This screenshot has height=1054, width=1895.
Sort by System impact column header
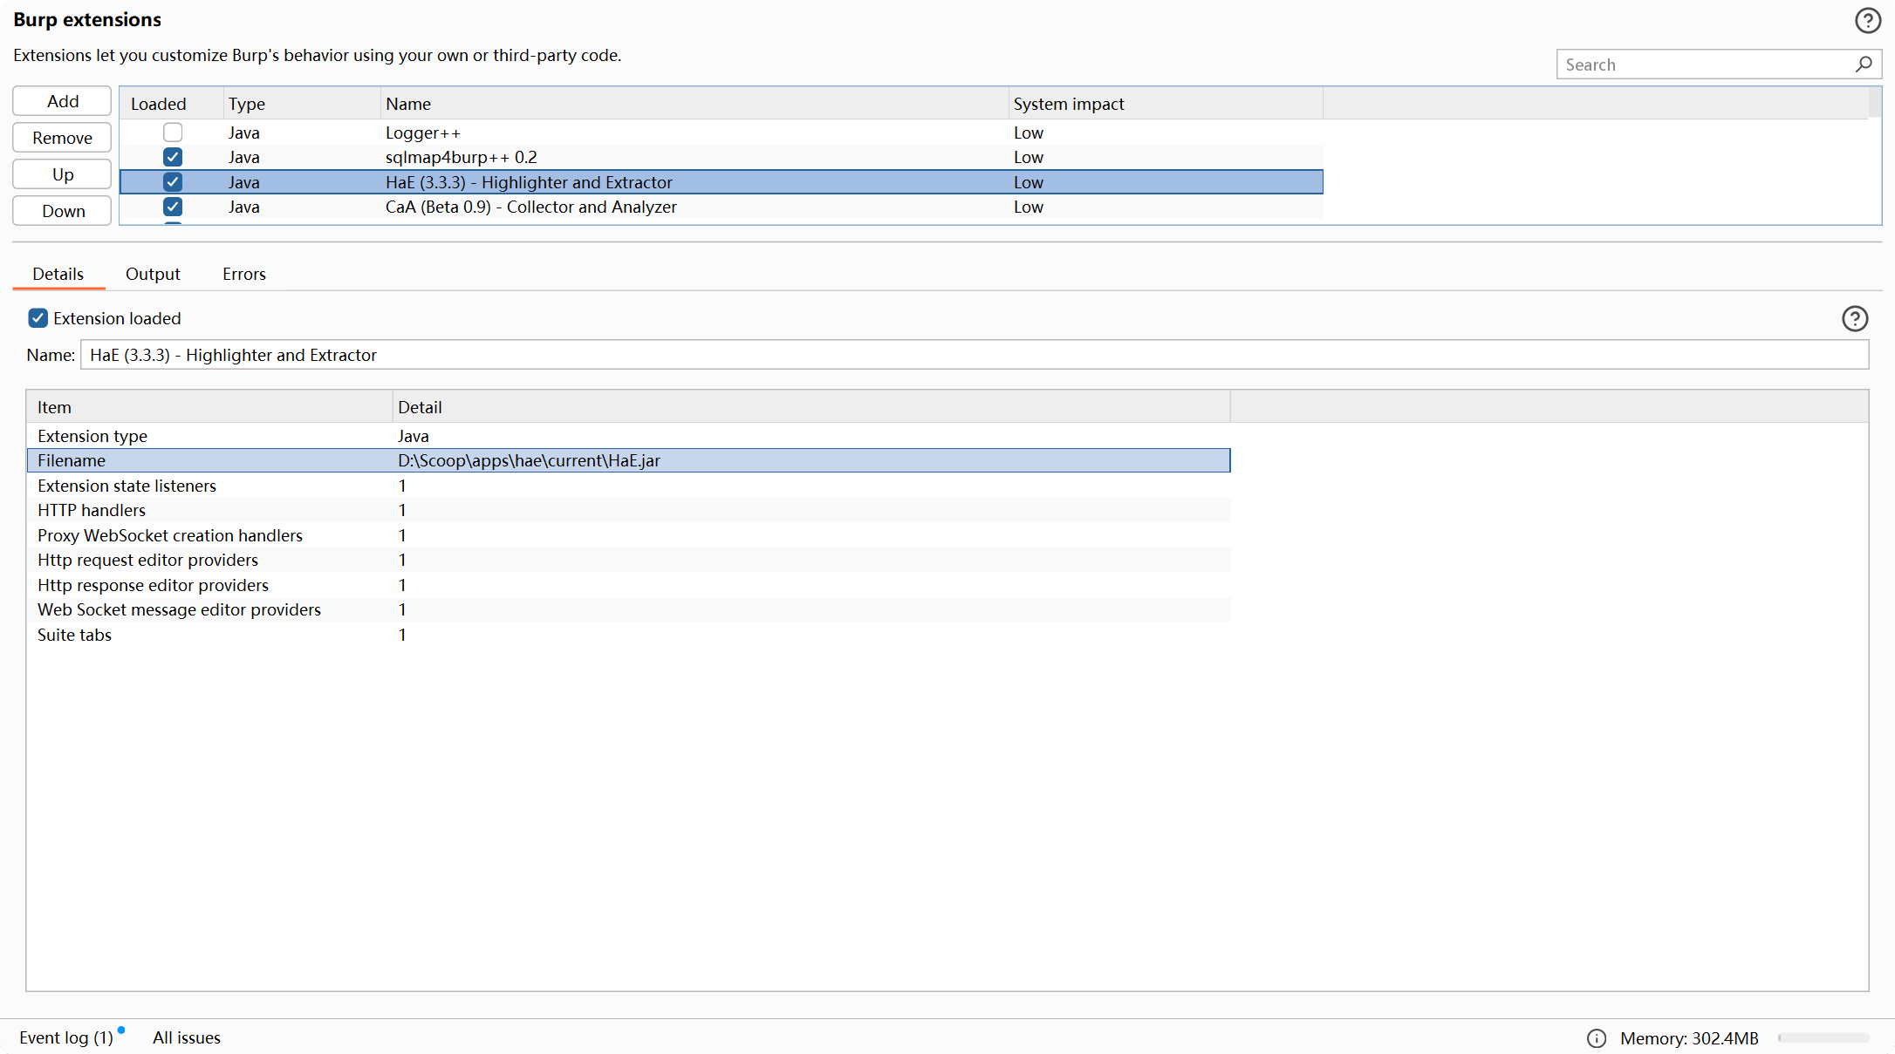click(1166, 104)
